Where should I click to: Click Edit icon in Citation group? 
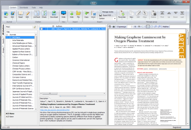[x=27, y=14]
